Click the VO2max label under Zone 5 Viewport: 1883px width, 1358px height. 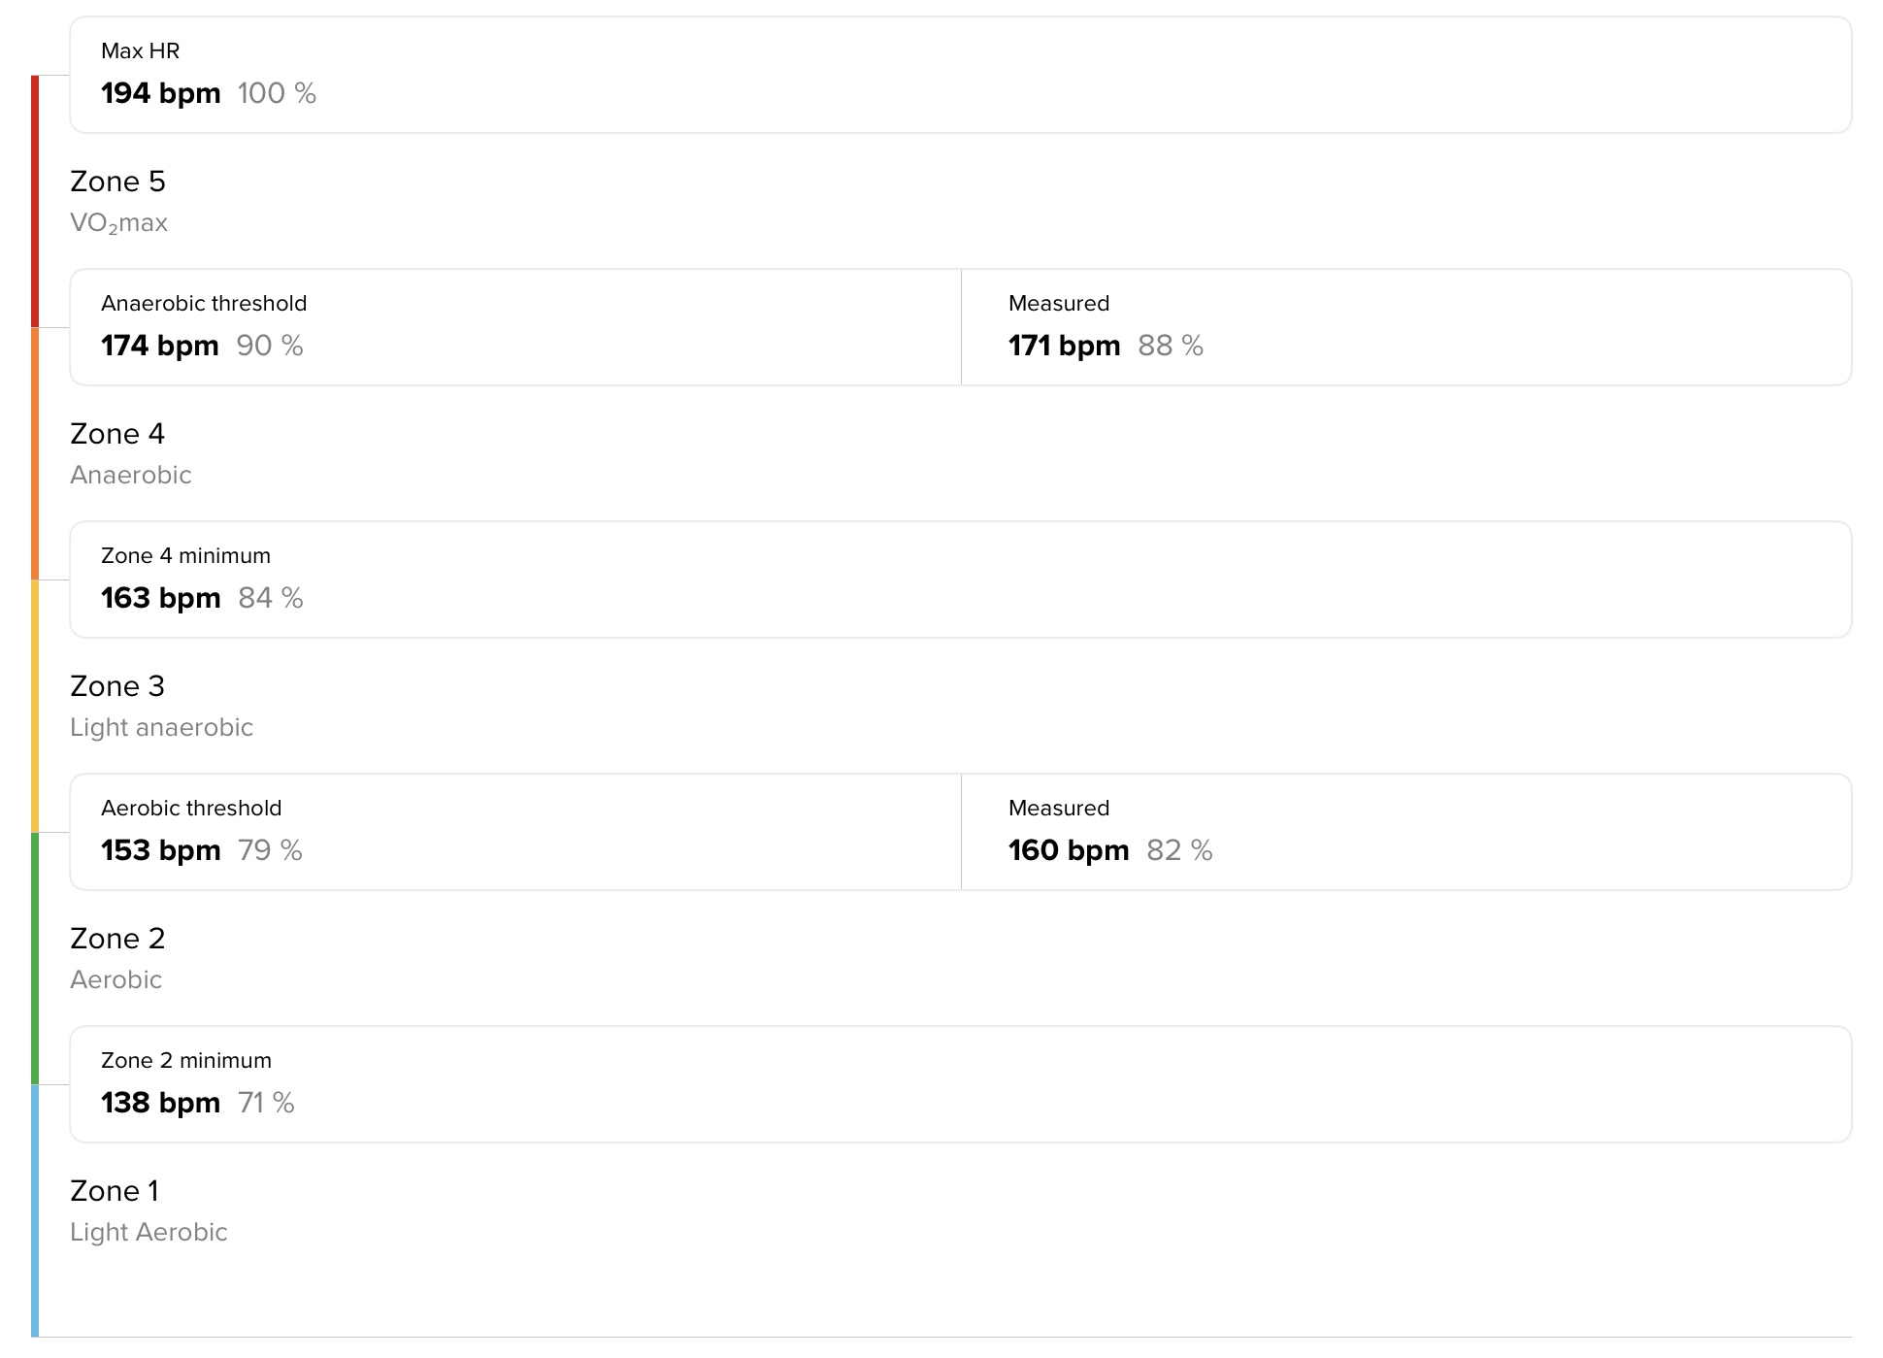[118, 223]
